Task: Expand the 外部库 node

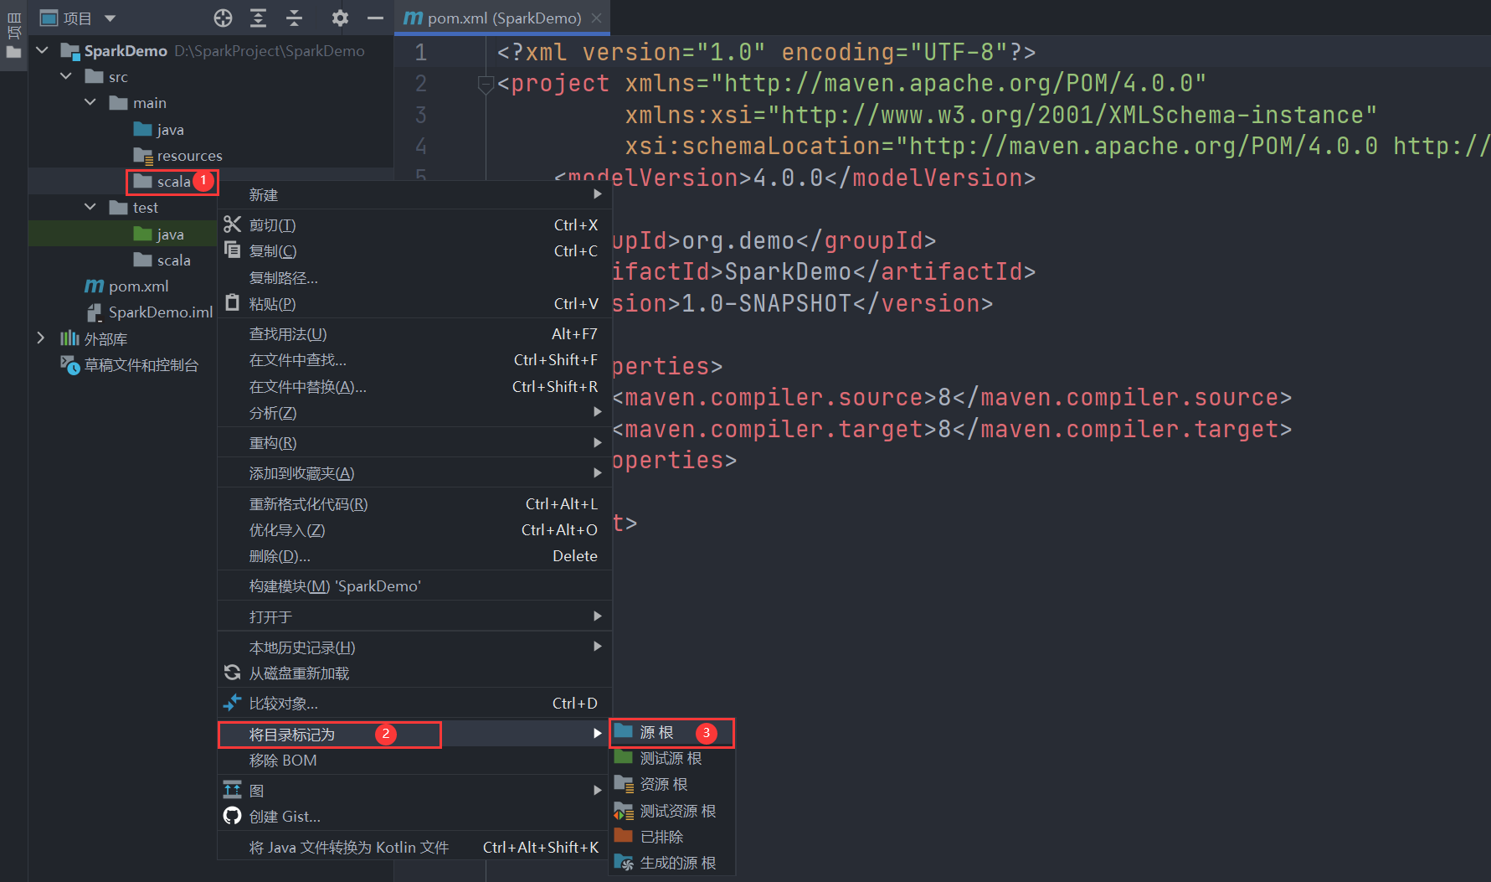Action: [x=40, y=338]
